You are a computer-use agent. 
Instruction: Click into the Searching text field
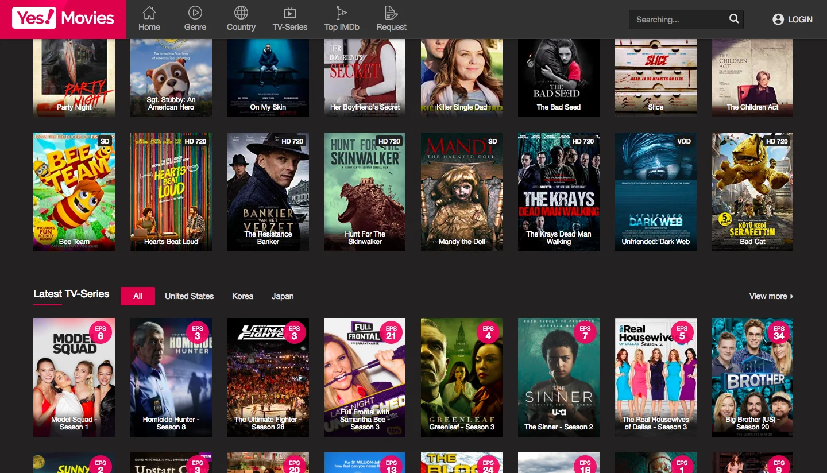point(678,20)
